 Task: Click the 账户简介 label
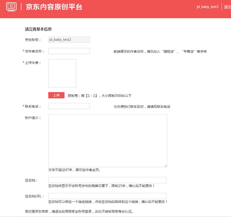click(33, 118)
